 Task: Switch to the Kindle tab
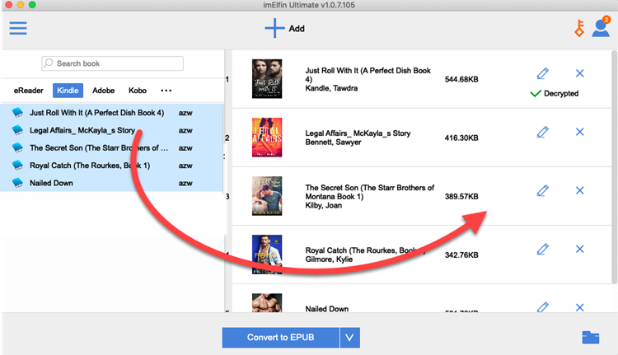click(68, 91)
